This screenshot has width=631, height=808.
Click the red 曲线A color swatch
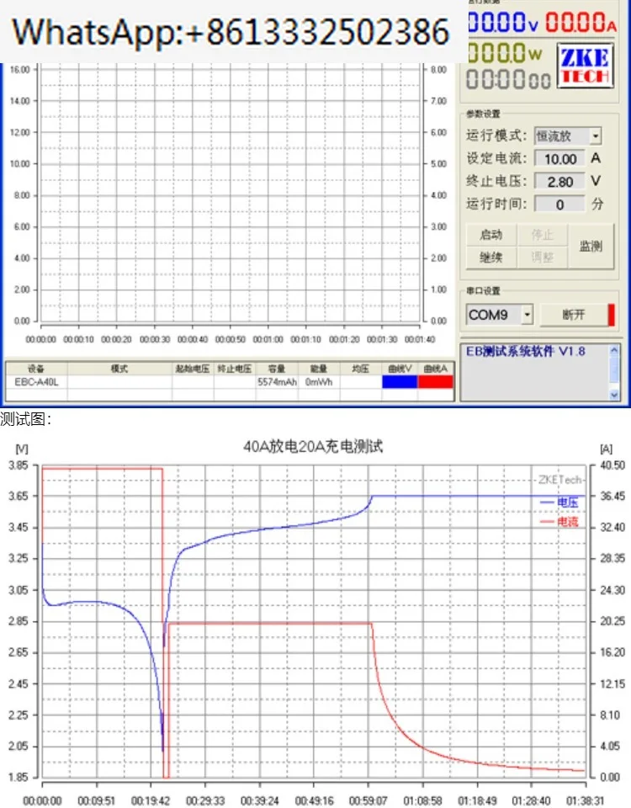436,382
